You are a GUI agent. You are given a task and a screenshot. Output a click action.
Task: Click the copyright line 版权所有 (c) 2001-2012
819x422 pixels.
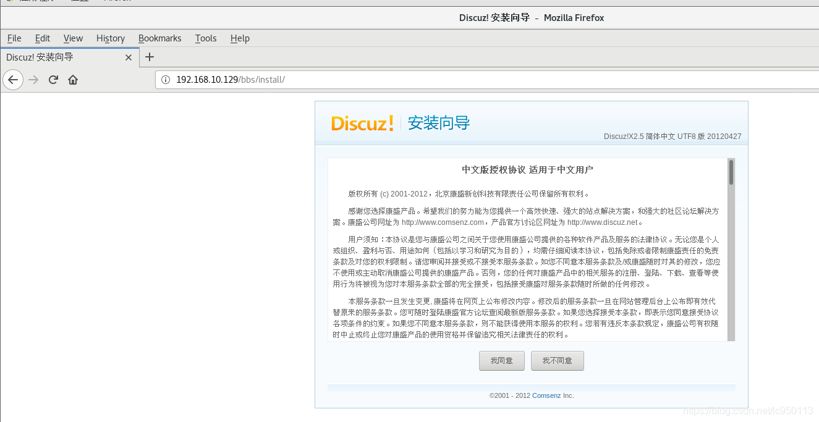(388, 194)
